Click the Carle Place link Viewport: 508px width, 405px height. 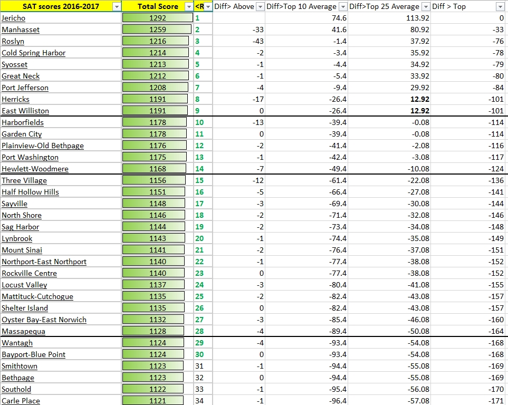(x=21, y=401)
